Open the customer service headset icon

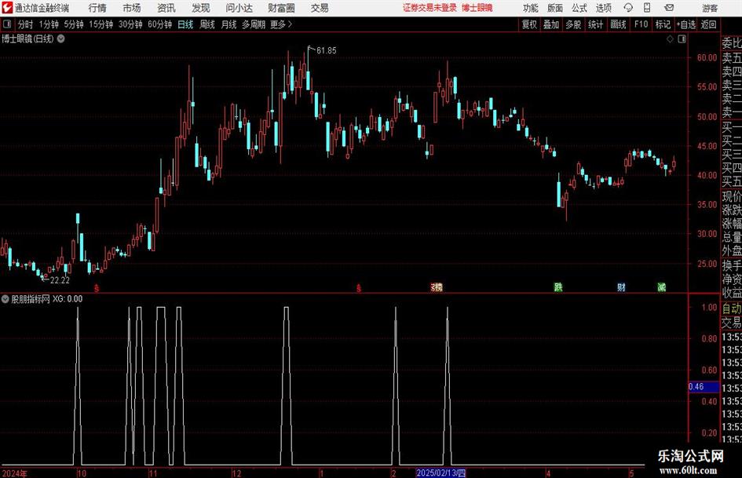pos(628,8)
